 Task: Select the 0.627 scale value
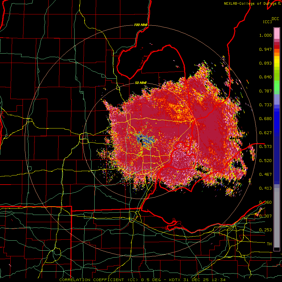point(265,133)
